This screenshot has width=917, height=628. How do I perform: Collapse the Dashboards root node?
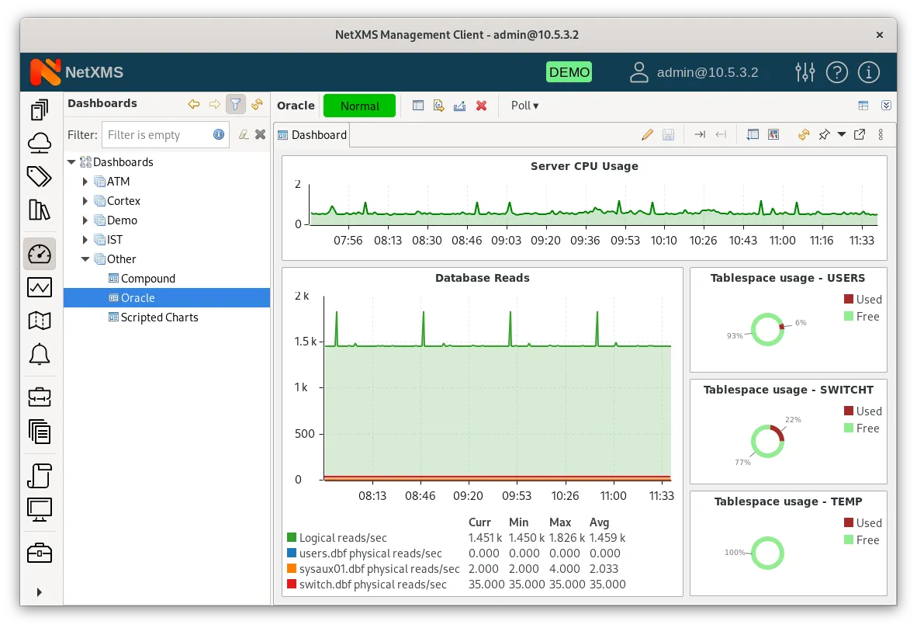click(71, 162)
